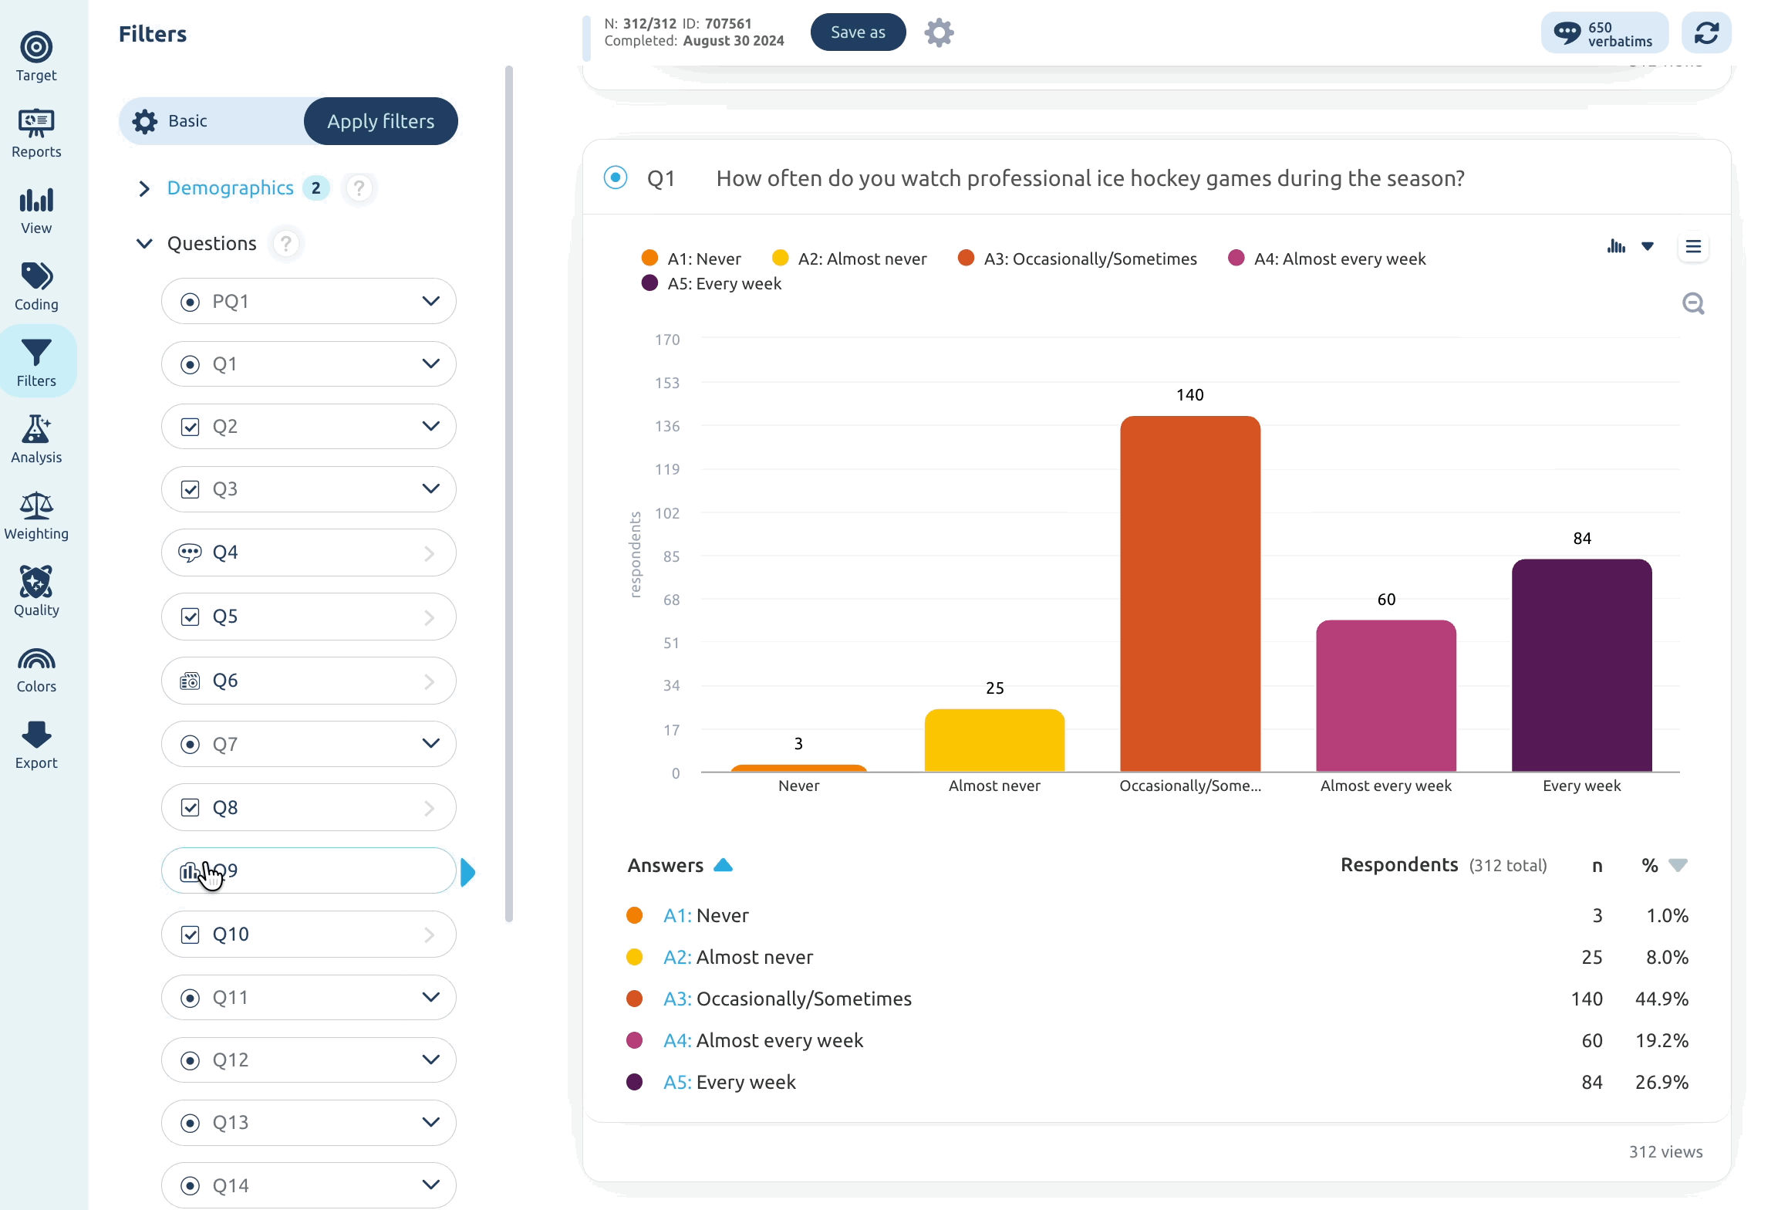Sort by Answers column header
The height and width of the screenshot is (1210, 1788).
(680, 865)
